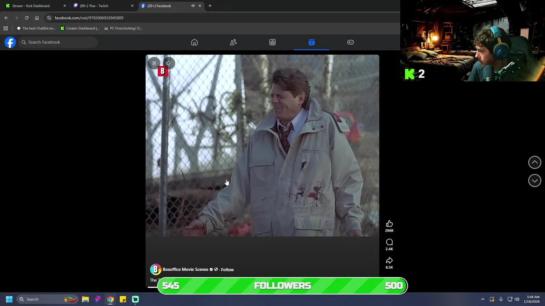
Task: Open the taskbar volume control
Action: tap(517, 299)
